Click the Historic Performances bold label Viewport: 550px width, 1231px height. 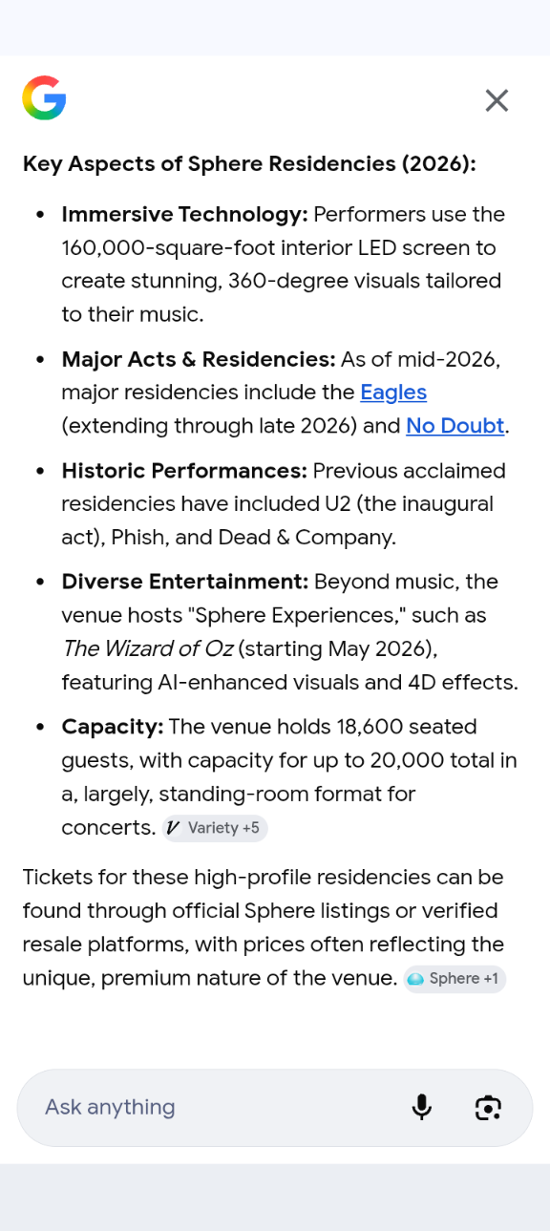(x=184, y=471)
